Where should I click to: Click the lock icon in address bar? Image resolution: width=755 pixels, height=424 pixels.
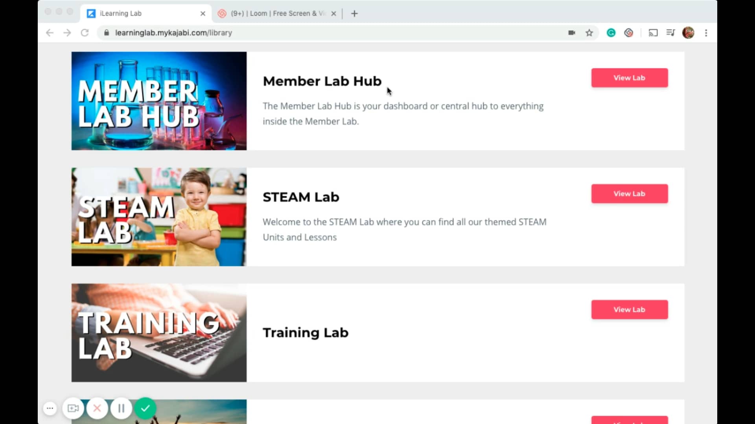(x=106, y=33)
